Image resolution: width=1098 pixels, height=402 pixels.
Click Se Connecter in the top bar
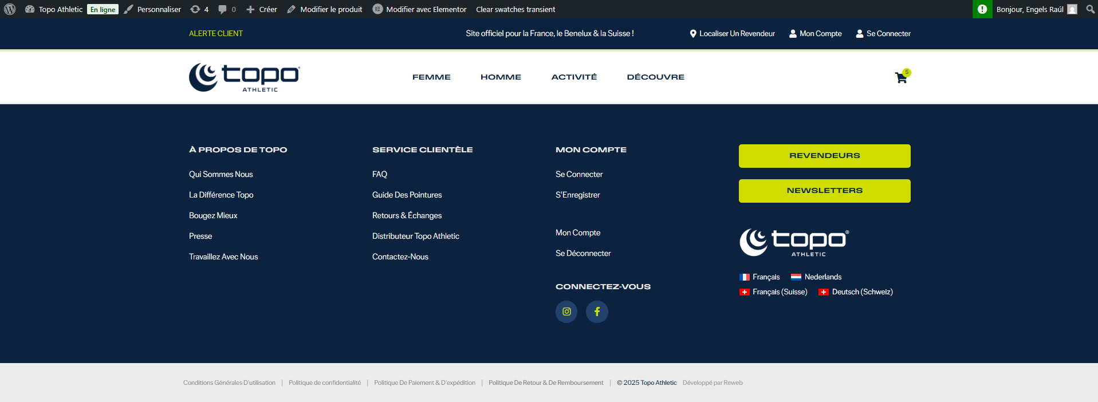(x=883, y=33)
